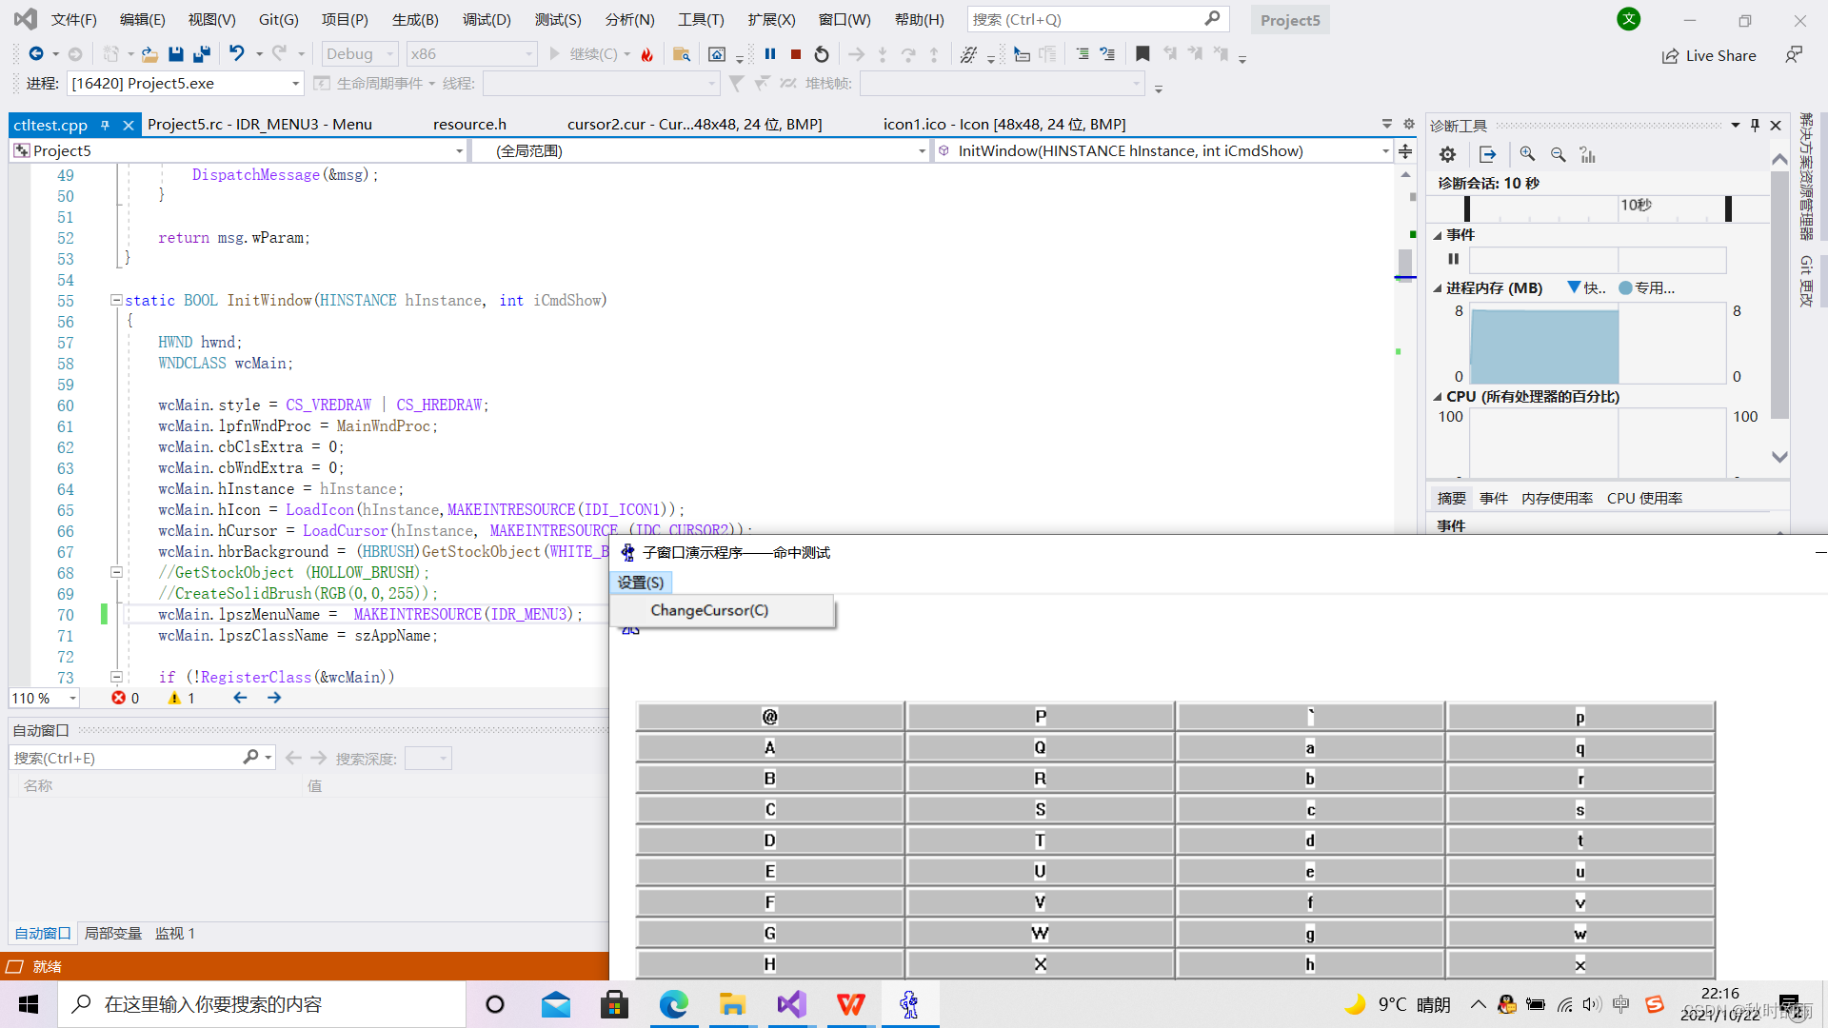
Task: Collapse the 进程内存 (MB) section
Action: (1438, 288)
